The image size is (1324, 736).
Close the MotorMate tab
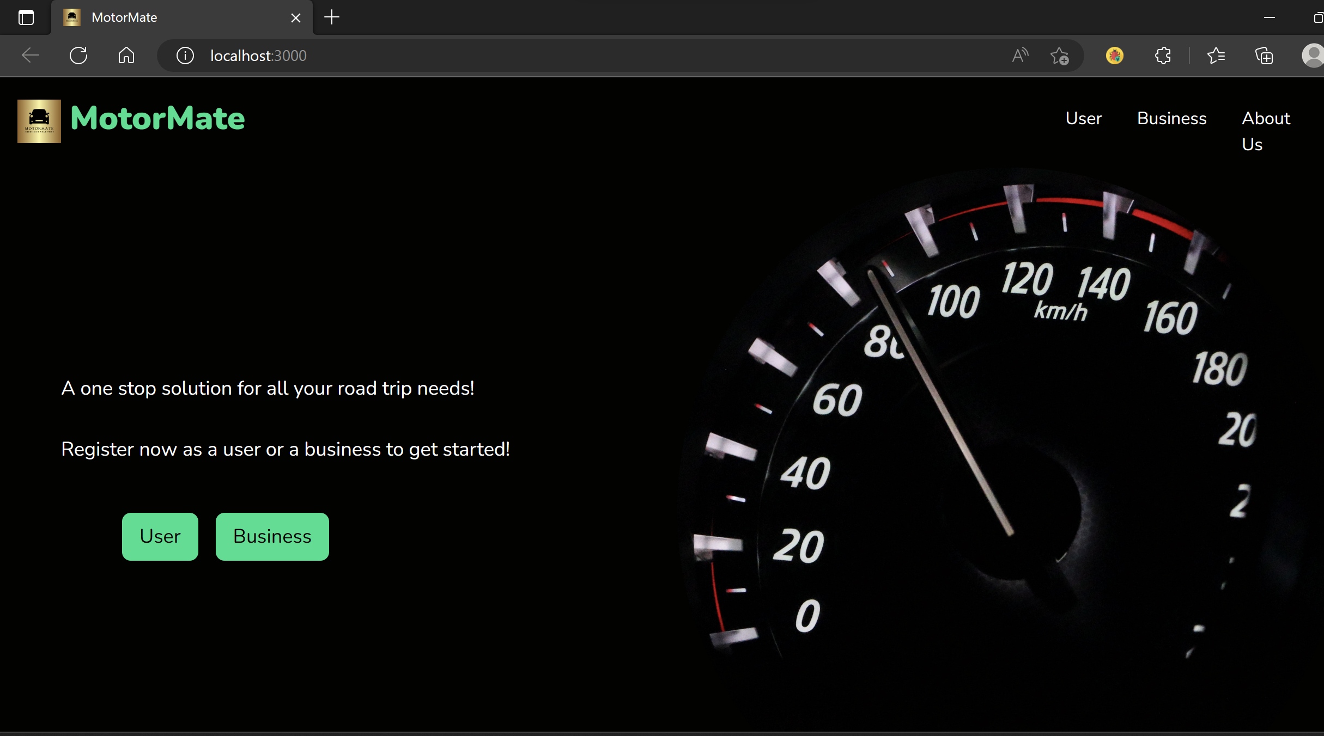tap(295, 18)
